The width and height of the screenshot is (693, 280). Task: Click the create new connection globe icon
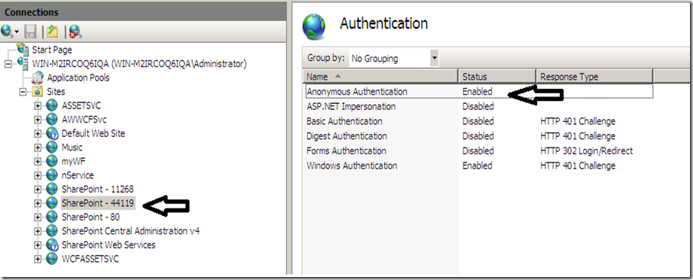[8, 32]
